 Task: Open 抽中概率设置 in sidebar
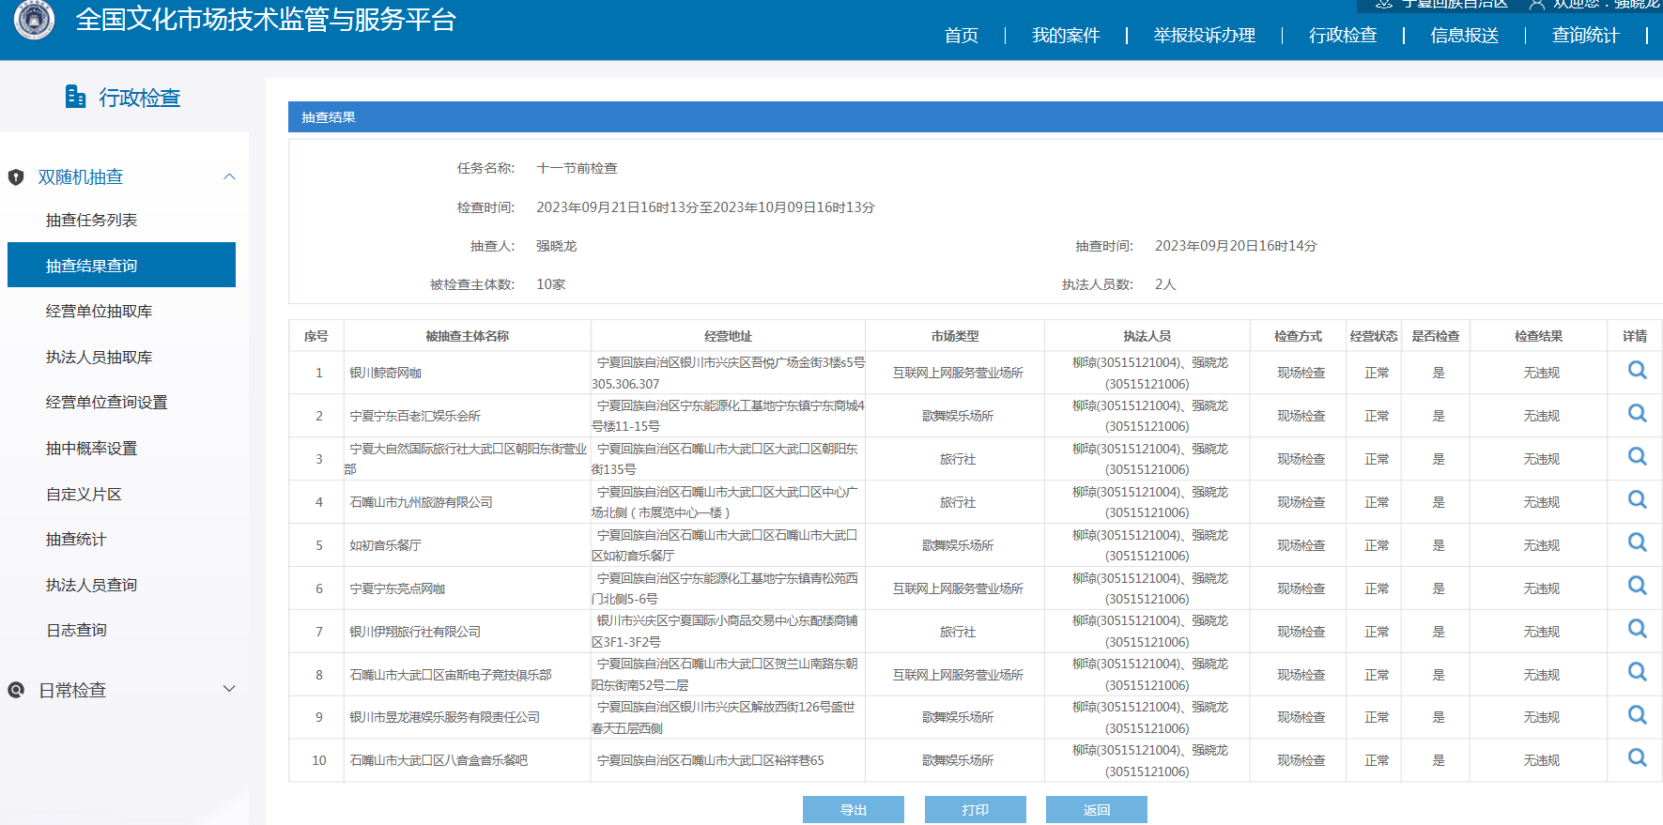coord(91,448)
